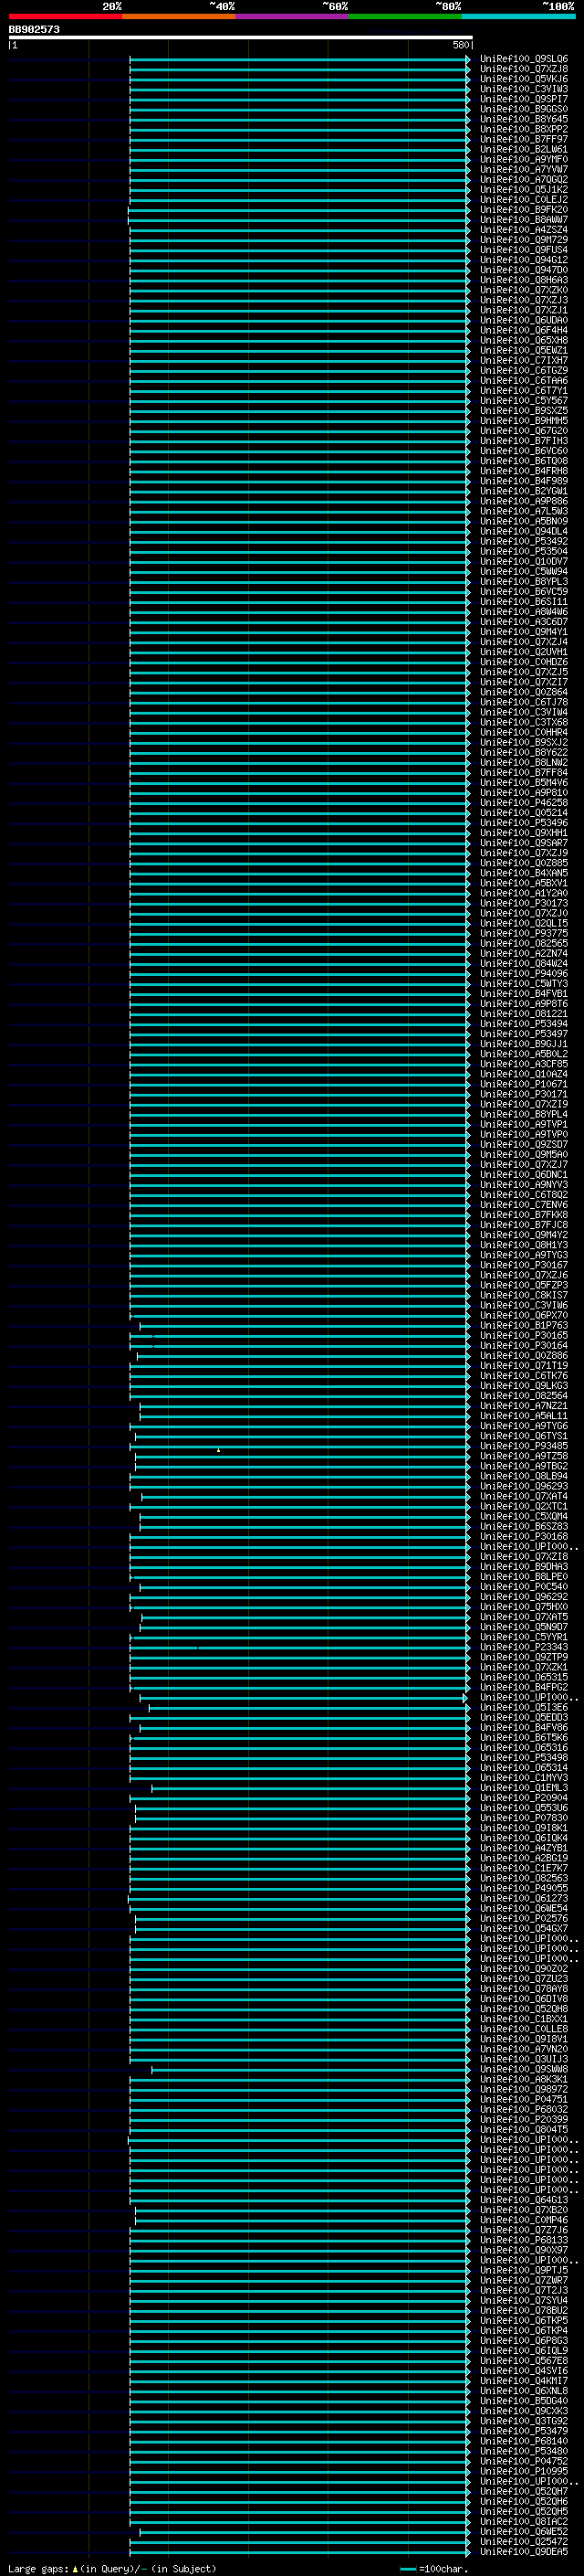
Task: Open hit UniRef100_Q9M4Y1
Action: (x=524, y=632)
